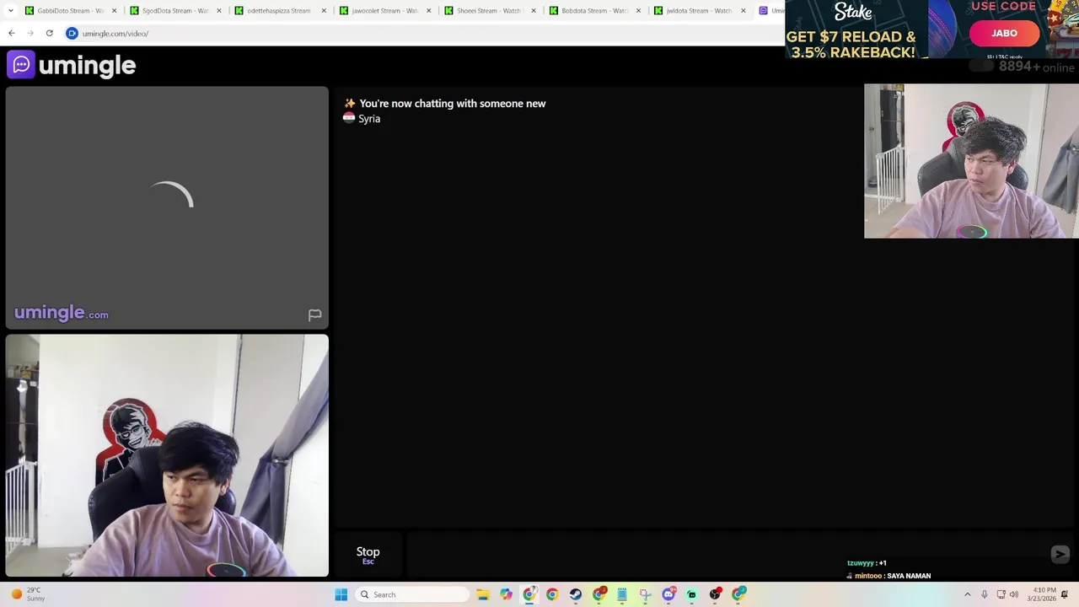This screenshot has height=607, width=1079.
Task: Close the jwldota Stream tab
Action: click(743, 11)
